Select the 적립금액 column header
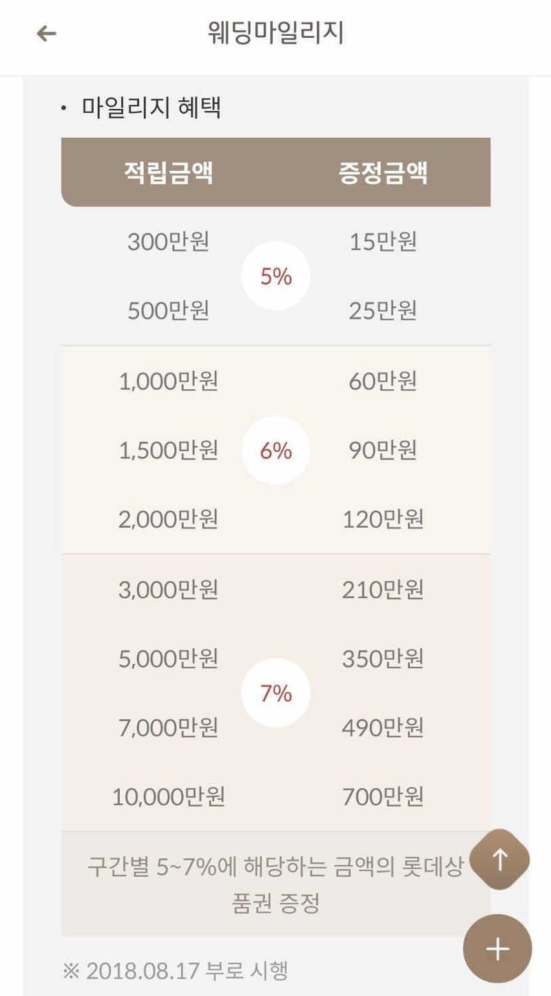 tap(169, 173)
